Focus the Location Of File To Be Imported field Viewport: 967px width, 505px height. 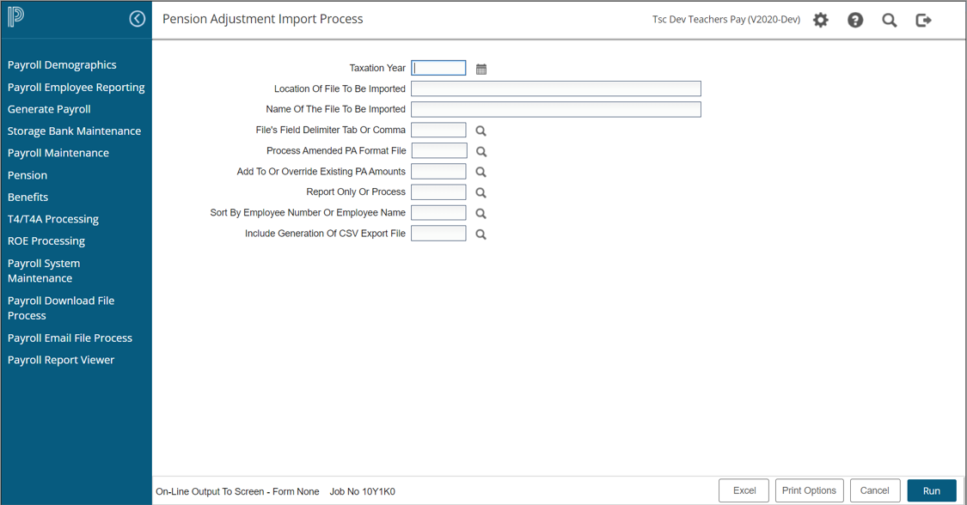(555, 88)
